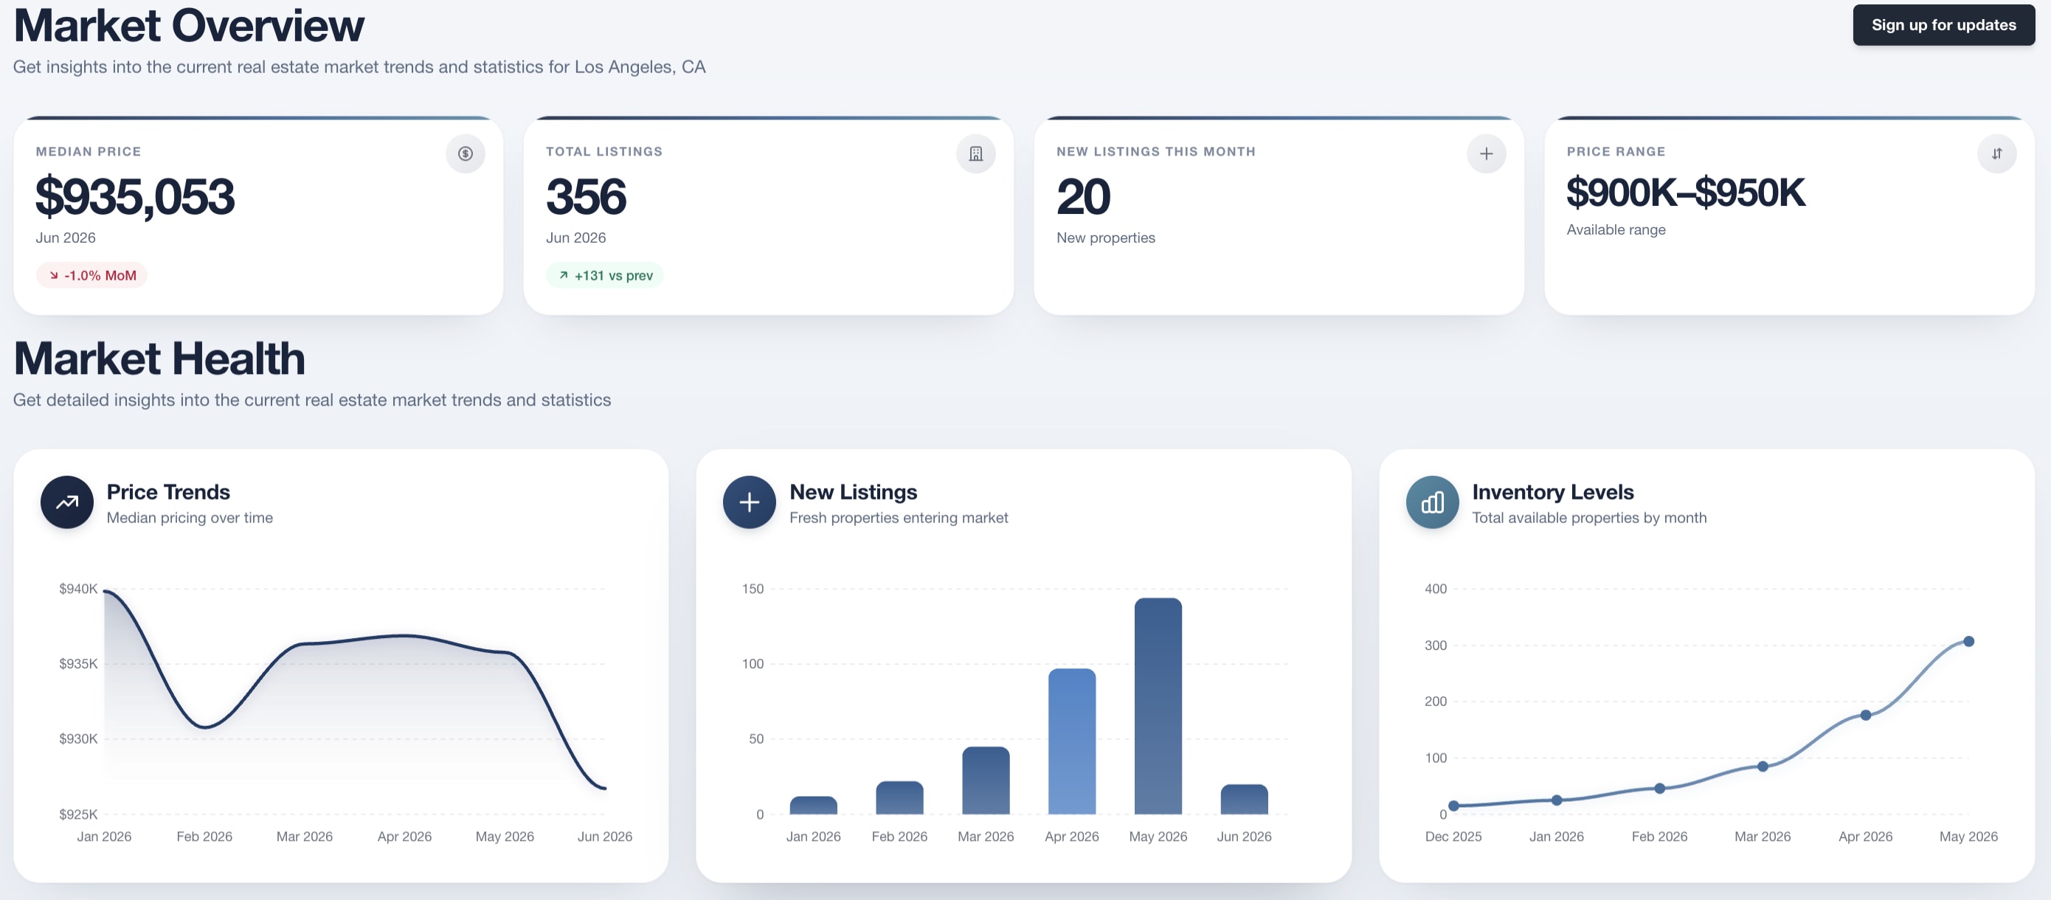Click the Dec 2025 point on Inventory chart
The width and height of the screenshot is (2051, 900).
(1453, 806)
